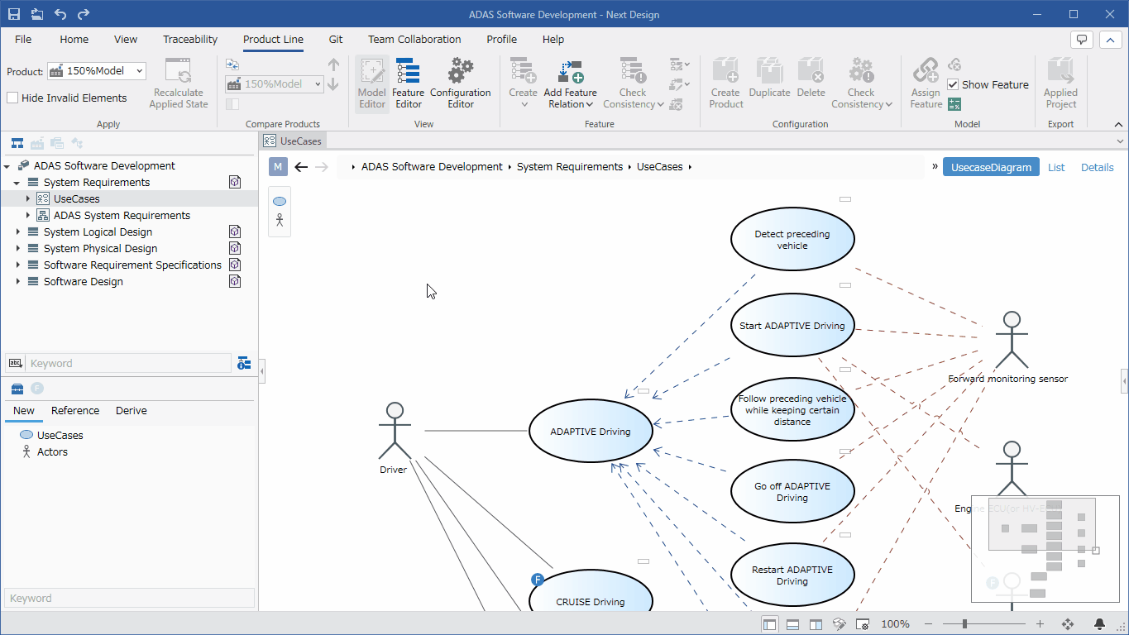This screenshot has height=635, width=1129.
Task: Collapse the ribbon with the chevron
Action: click(x=1118, y=124)
